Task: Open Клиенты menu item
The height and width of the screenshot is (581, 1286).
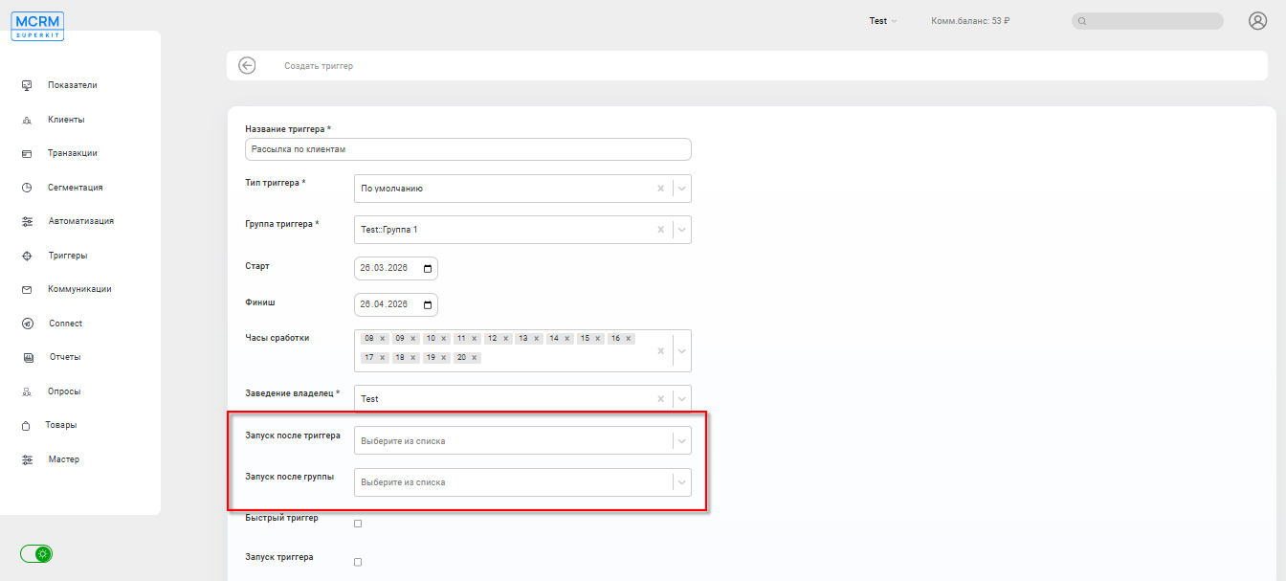Action: pyautogui.click(x=66, y=120)
